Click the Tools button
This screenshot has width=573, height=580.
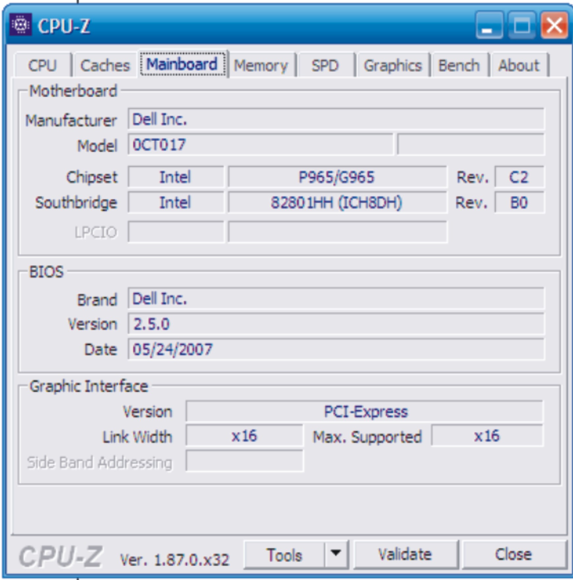point(284,555)
